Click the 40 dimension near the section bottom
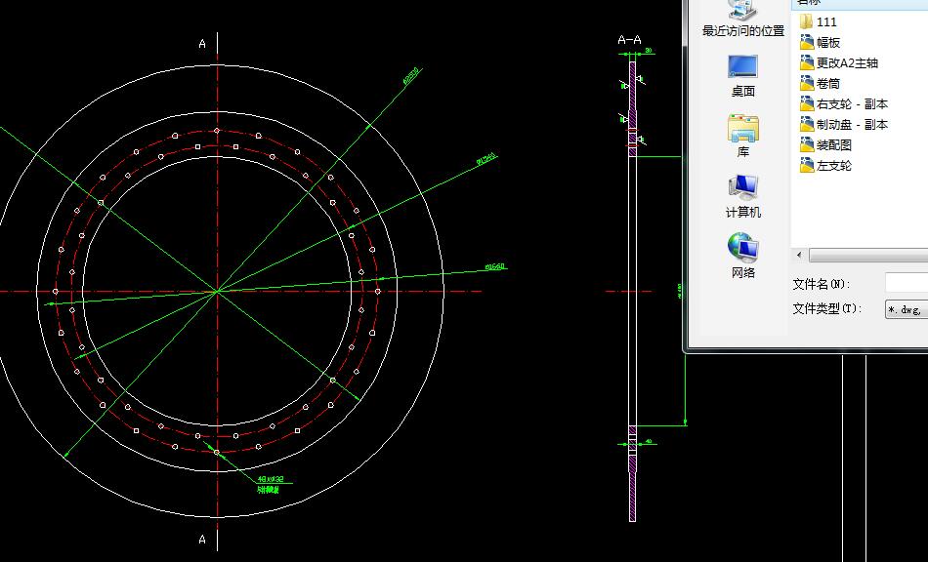The width and height of the screenshot is (928, 562). pyautogui.click(x=649, y=441)
